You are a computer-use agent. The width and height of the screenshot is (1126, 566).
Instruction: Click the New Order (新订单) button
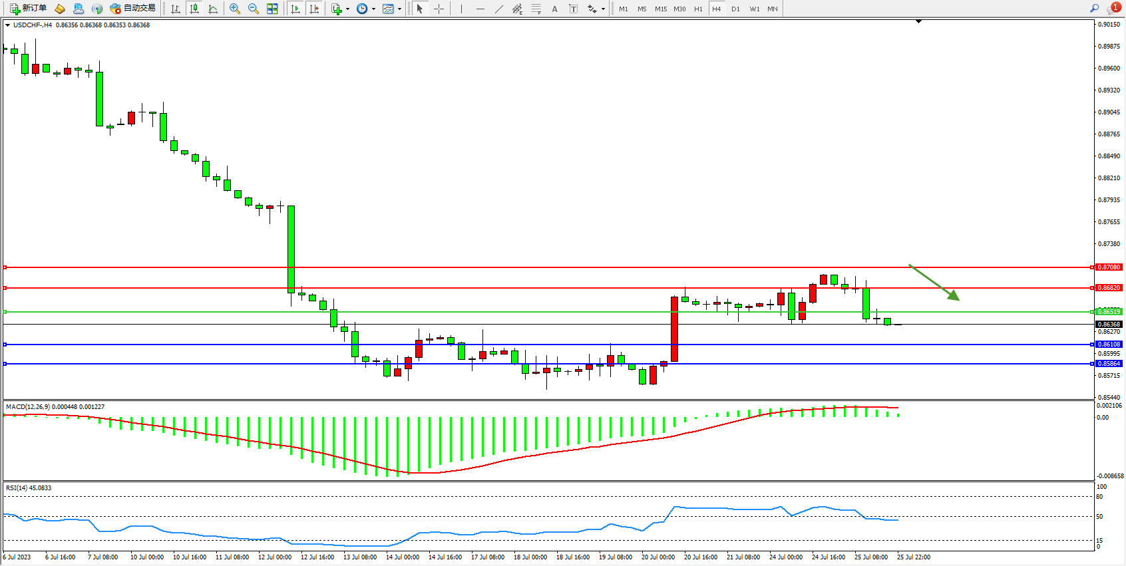[x=28, y=9]
